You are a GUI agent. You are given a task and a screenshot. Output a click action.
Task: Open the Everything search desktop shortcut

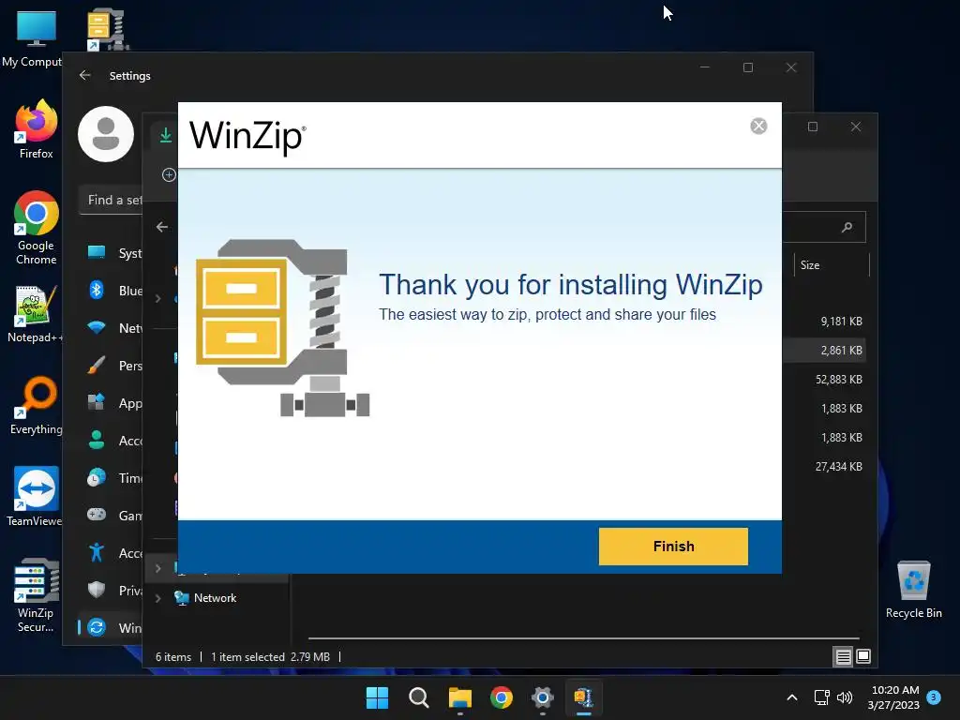pyautogui.click(x=37, y=405)
